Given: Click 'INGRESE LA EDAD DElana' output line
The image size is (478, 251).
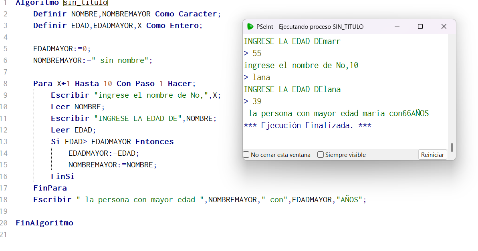Looking at the screenshot, I should tap(292, 89).
